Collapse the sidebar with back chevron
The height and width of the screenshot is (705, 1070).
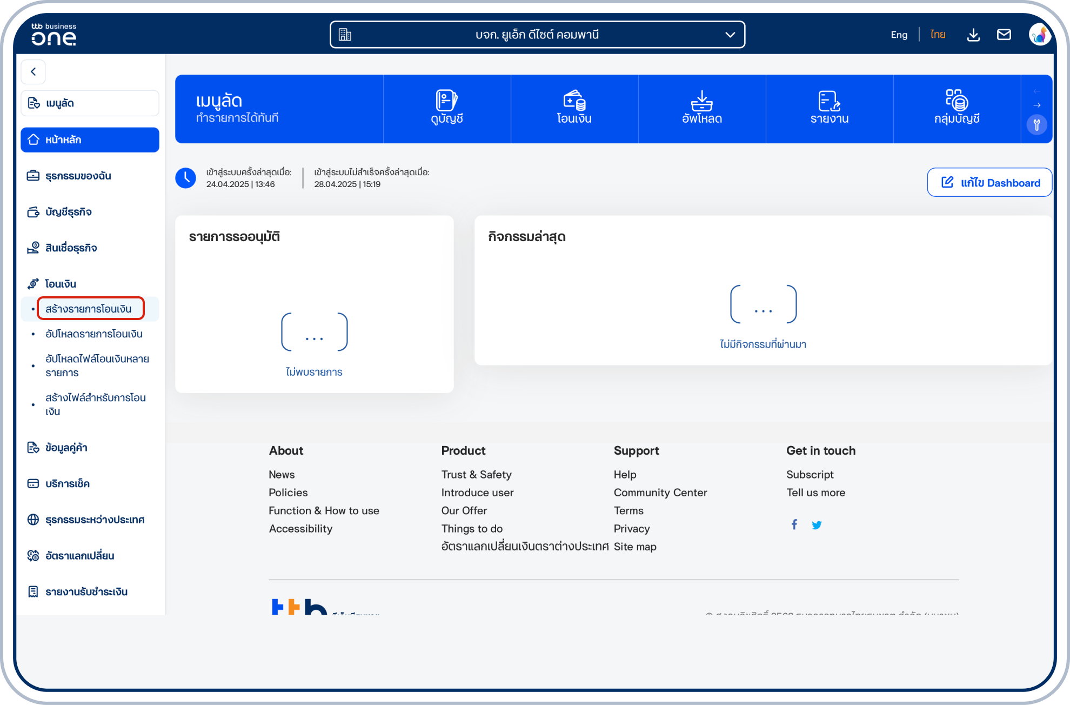(34, 71)
